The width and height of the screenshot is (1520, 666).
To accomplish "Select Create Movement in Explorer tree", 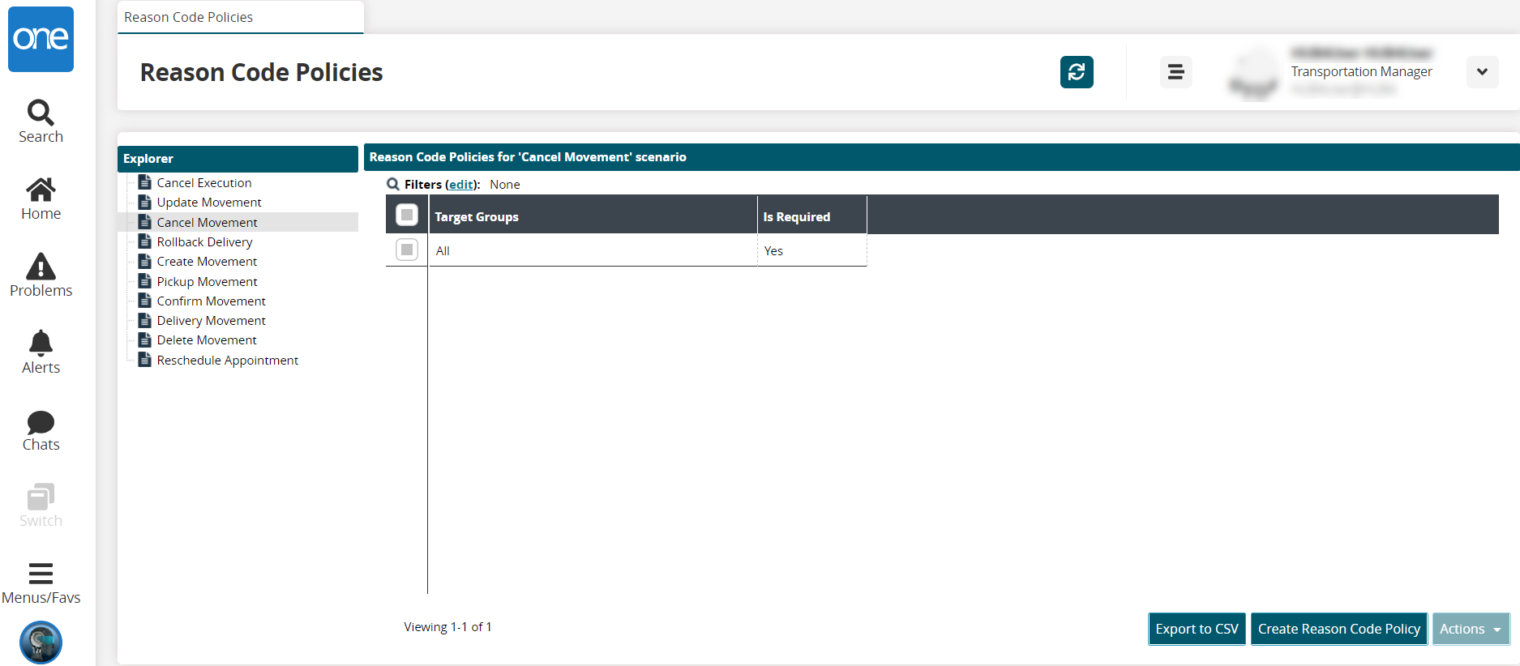I will tap(207, 262).
